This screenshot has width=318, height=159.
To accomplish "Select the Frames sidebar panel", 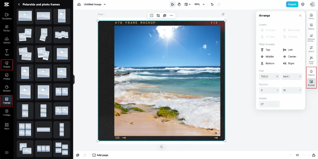I will (7, 101).
